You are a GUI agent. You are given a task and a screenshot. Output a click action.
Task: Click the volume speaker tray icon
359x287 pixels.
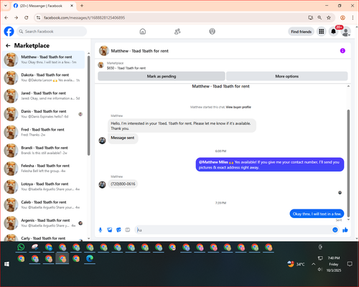(x=320, y=270)
